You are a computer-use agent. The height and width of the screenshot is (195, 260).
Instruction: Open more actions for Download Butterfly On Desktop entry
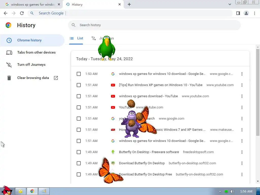coord(242,163)
